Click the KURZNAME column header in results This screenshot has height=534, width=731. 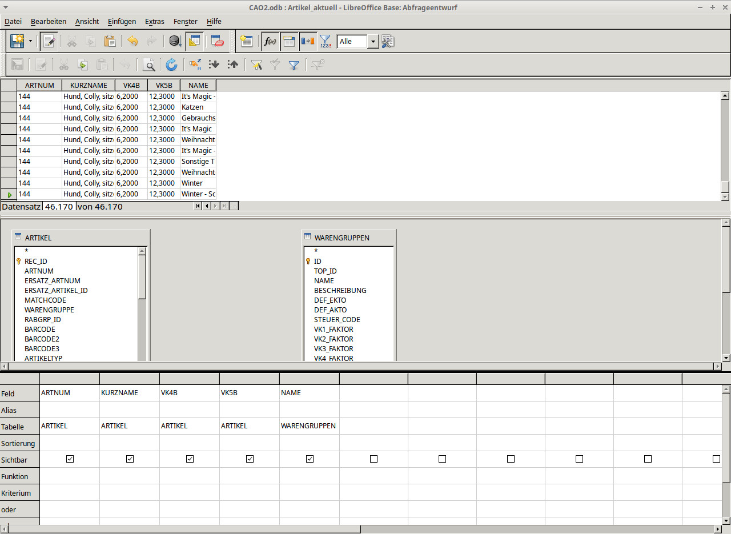tap(89, 85)
